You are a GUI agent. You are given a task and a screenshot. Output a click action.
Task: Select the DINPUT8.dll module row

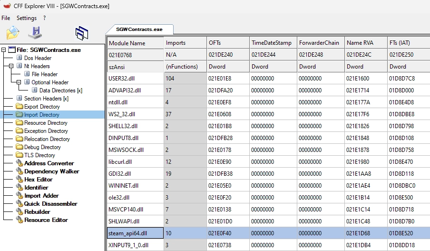coord(268,138)
